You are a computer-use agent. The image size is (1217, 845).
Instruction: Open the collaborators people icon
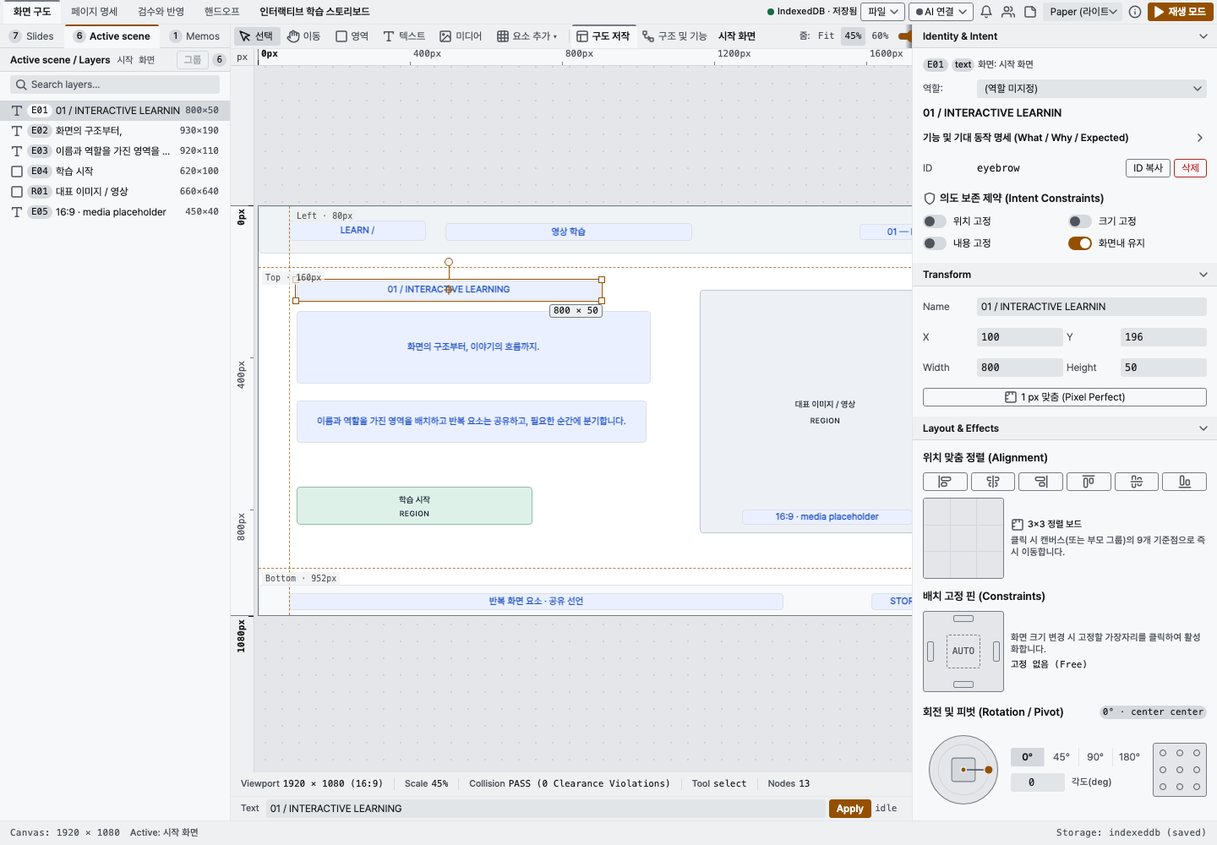pyautogui.click(x=1008, y=12)
